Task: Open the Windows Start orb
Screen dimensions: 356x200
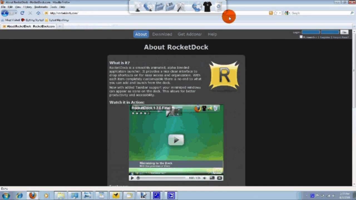Action: (x=6, y=196)
